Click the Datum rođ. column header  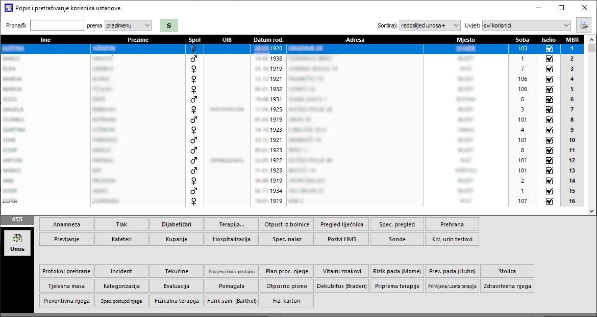[x=268, y=40]
